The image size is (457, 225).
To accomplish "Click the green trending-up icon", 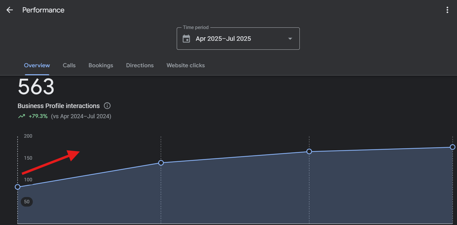I will [21, 116].
